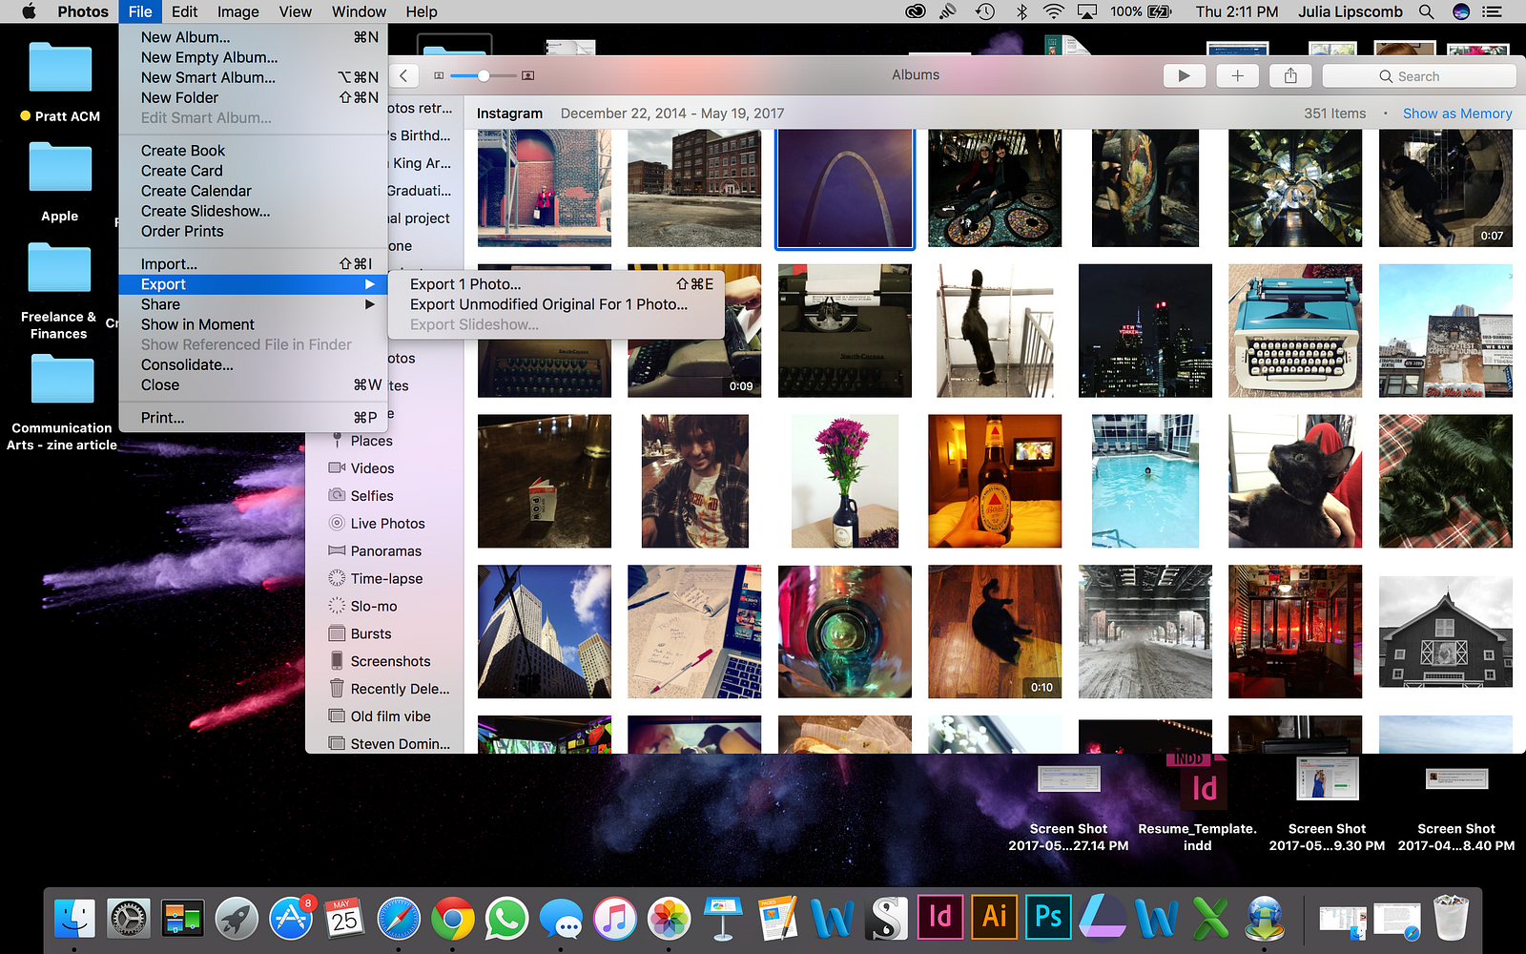Click the back chevron in Photos toolbar
The image size is (1526, 954).
point(403,76)
